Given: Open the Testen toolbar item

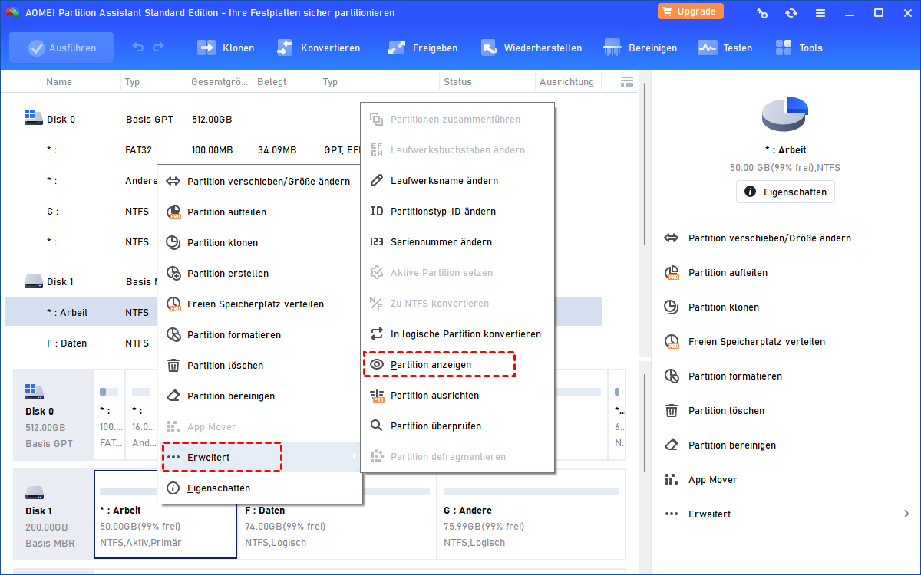Looking at the screenshot, I should [x=725, y=48].
